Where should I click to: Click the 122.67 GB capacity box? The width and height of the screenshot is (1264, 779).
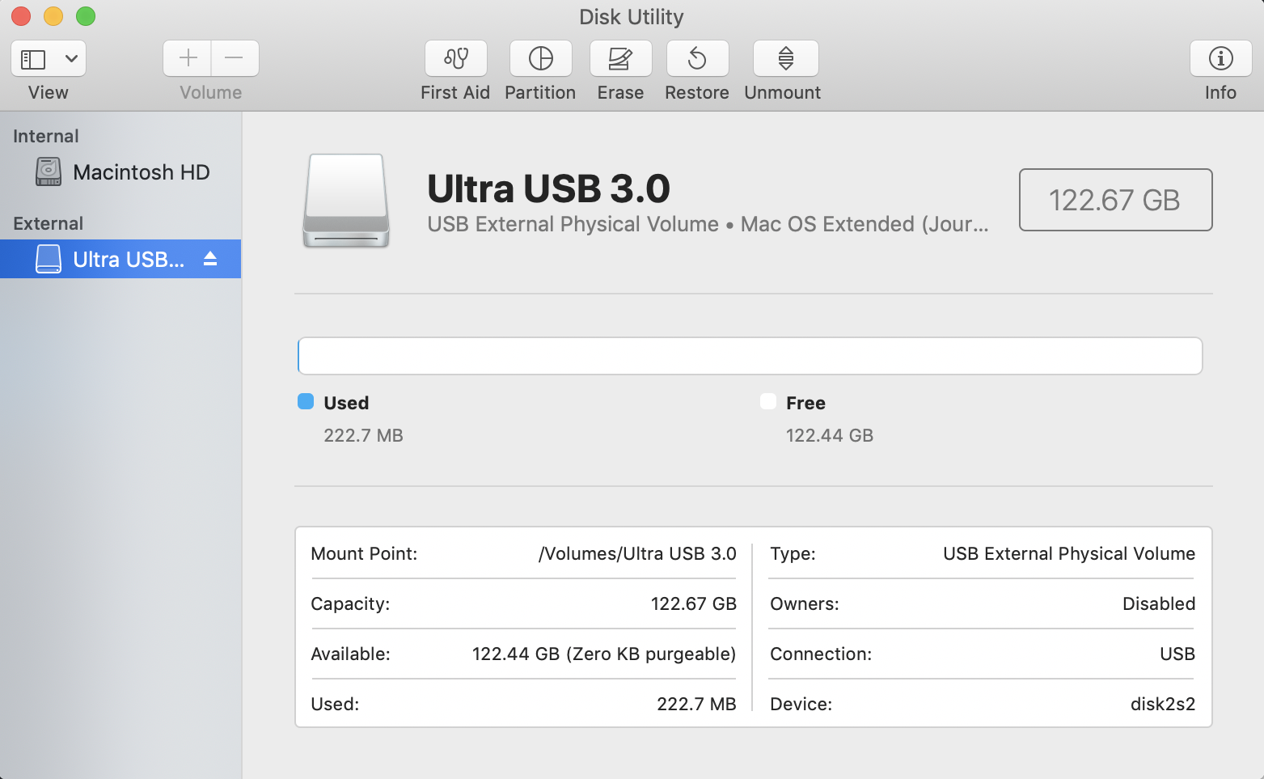click(x=1114, y=200)
